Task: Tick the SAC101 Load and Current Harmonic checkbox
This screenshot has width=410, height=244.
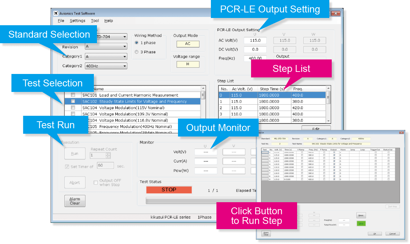Action: (73, 95)
